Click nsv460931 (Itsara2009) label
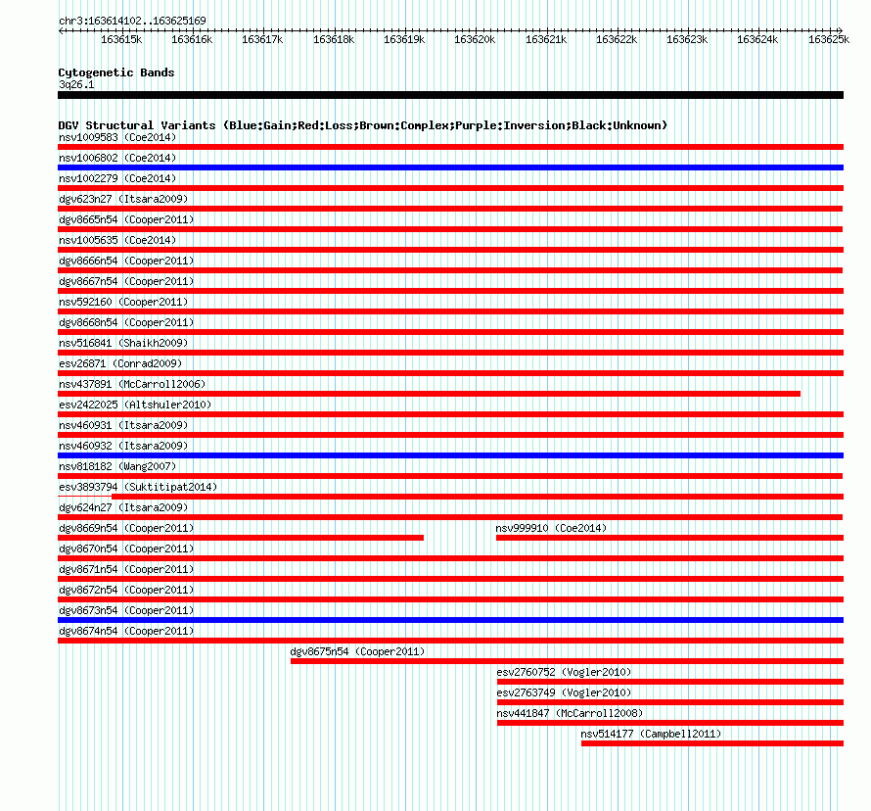Screen dimensions: 871x811 123,425
